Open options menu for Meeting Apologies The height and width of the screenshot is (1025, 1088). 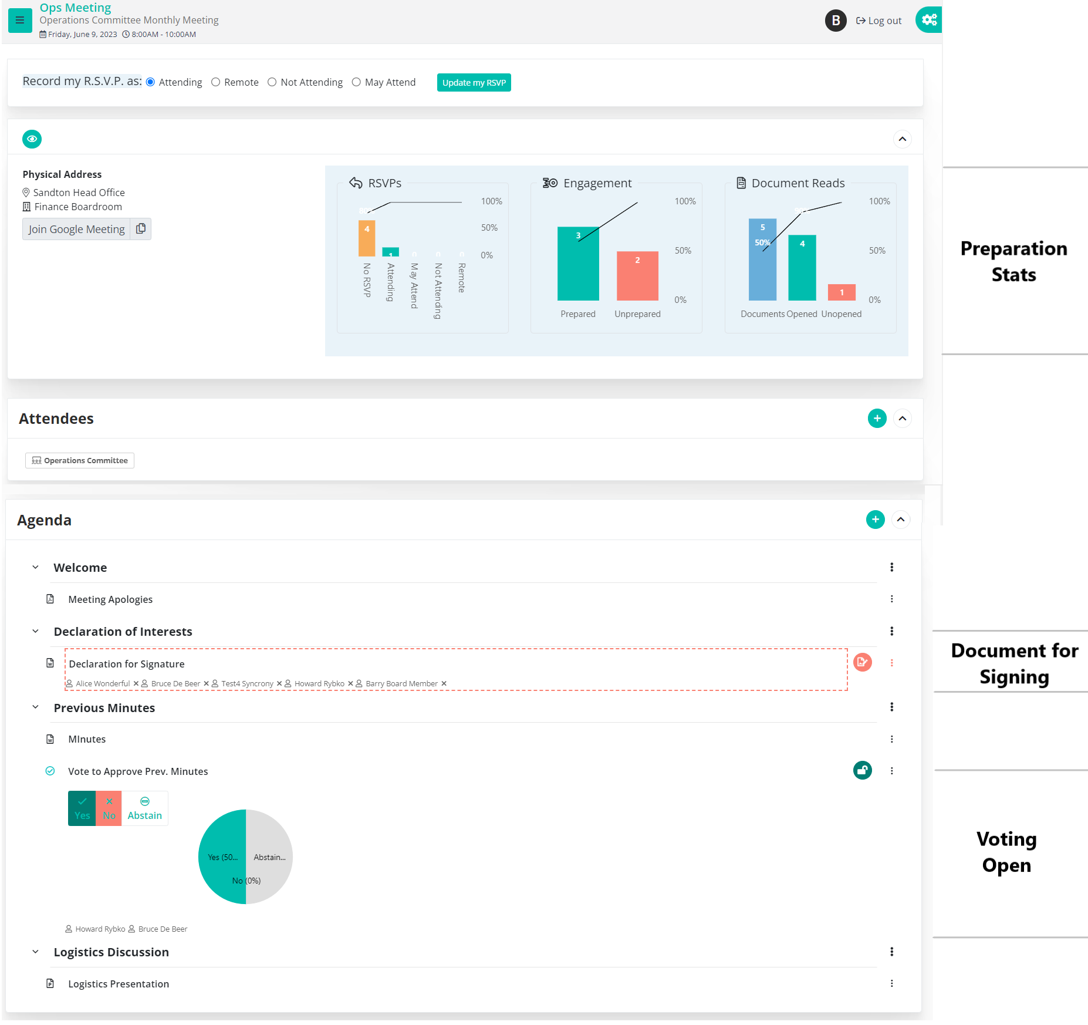point(892,599)
